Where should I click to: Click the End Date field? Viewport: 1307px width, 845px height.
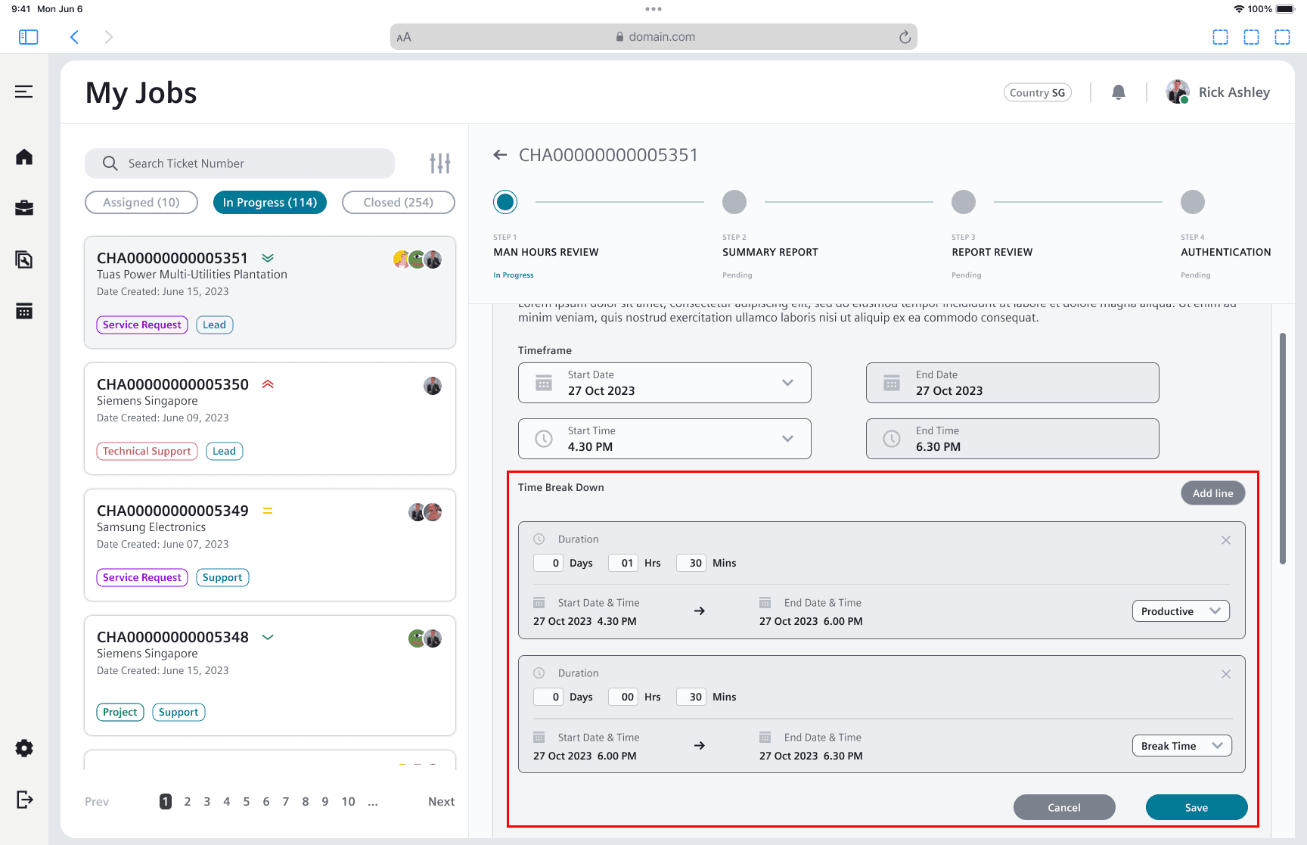tap(1012, 383)
